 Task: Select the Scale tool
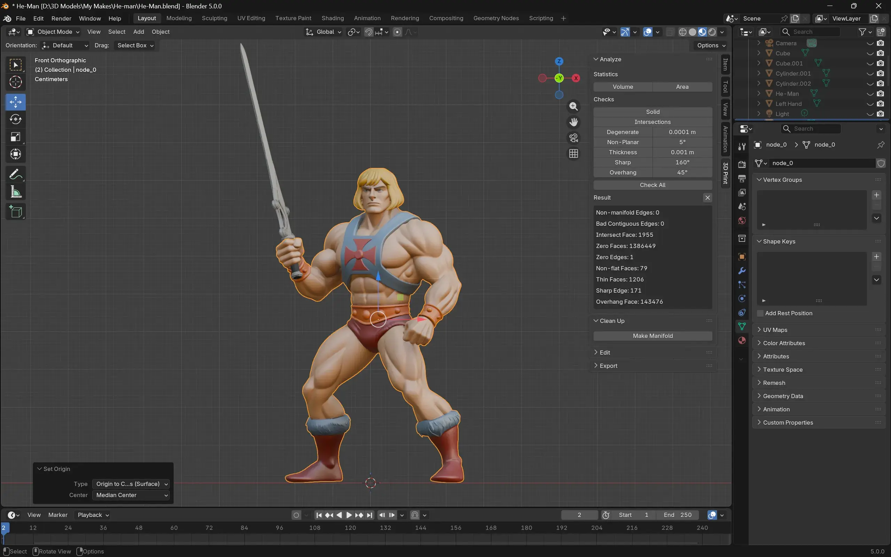click(15, 137)
